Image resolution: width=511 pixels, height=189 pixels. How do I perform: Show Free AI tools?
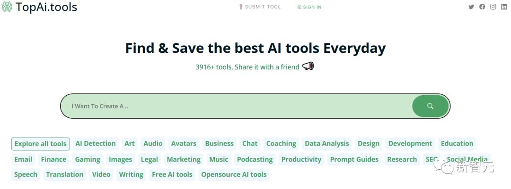[x=172, y=174]
